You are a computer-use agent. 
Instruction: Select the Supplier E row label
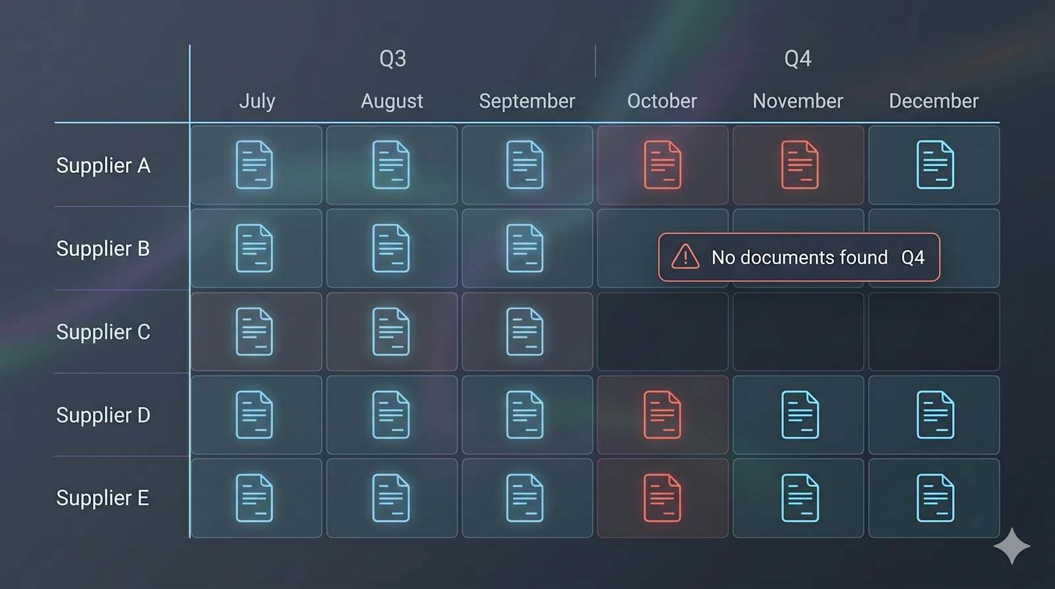tap(103, 498)
